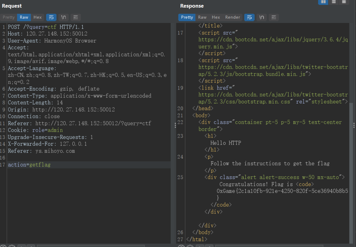The image size is (356, 247).
Task: Click the 'Content-Type: application/x-www-form-urlencoded' header
Action: pyautogui.click(x=80, y=96)
